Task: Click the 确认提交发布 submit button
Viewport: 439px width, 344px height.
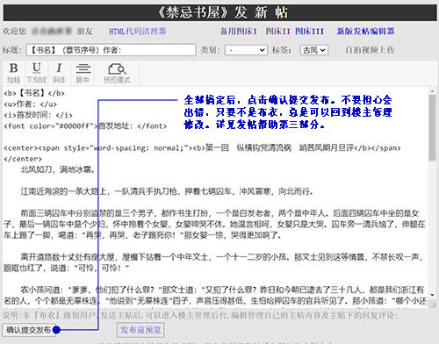Action: coord(29,330)
